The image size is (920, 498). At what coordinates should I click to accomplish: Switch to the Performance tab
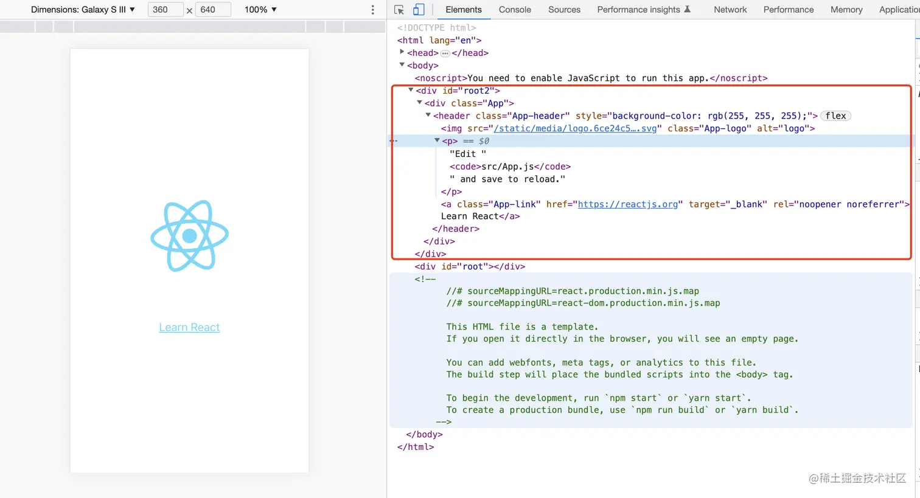(x=789, y=10)
